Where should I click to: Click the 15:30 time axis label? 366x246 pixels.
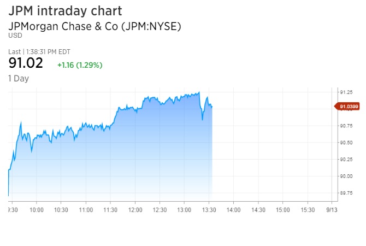[308, 209]
